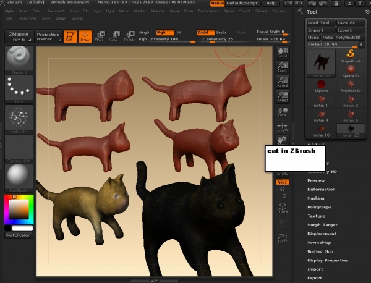Click the Clone tool button
This screenshot has height=283, width=371.
[x=313, y=38]
